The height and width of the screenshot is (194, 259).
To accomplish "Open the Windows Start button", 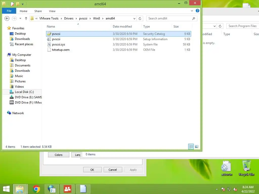I will [x=6, y=189].
